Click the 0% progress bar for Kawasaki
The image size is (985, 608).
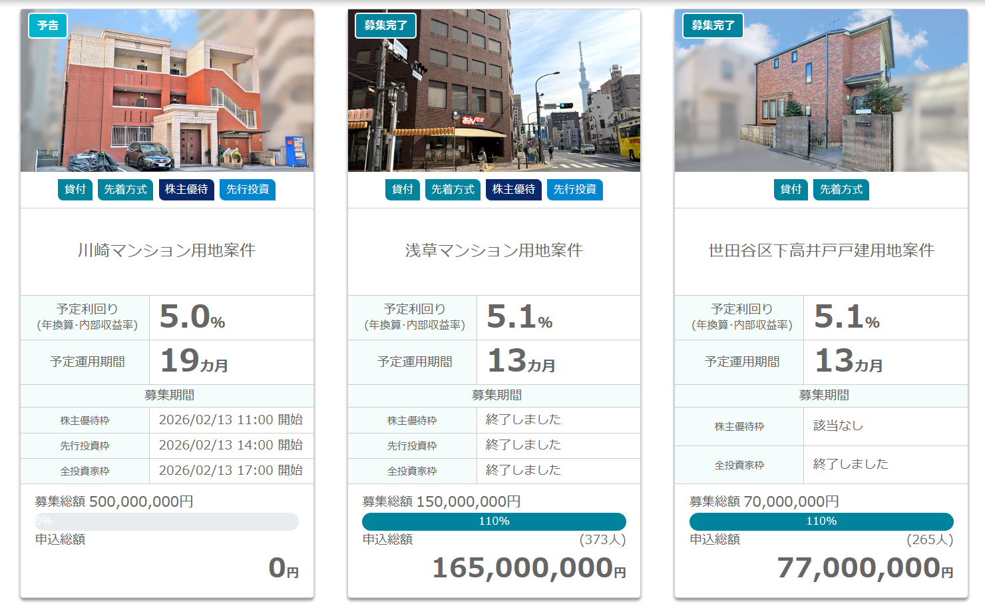(166, 521)
